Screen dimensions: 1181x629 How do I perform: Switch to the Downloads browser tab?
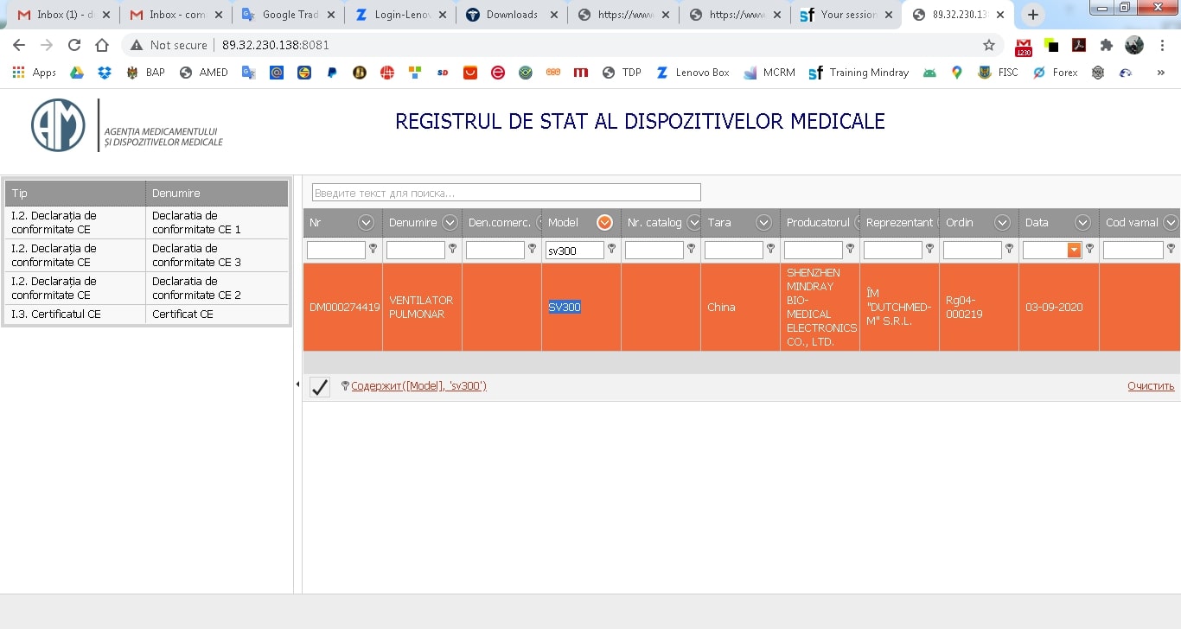[510, 15]
